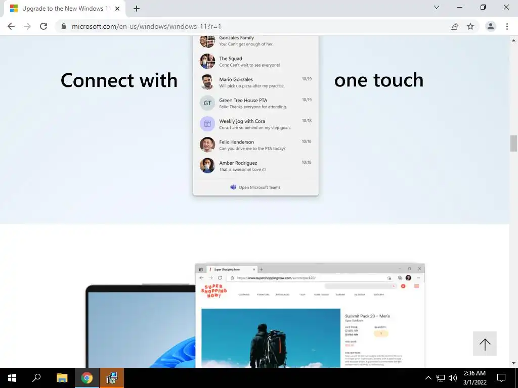Click the Super Shopping Now logo
Screen dimensions: 518x388
tap(214, 291)
